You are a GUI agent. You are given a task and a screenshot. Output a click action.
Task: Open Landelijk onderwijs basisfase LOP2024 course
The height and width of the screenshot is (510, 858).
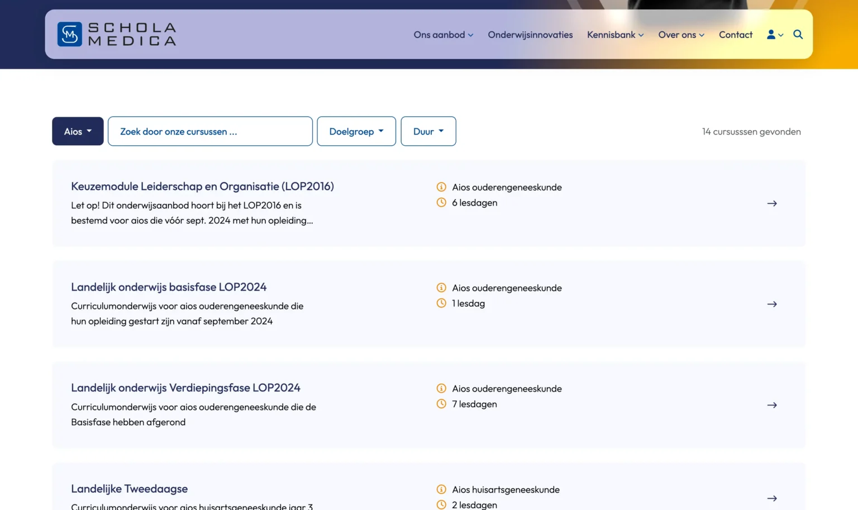pyautogui.click(x=169, y=287)
